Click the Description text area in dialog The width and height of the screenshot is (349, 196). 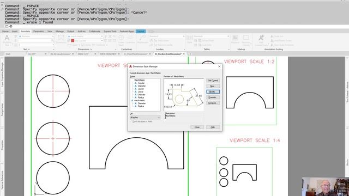point(184,118)
